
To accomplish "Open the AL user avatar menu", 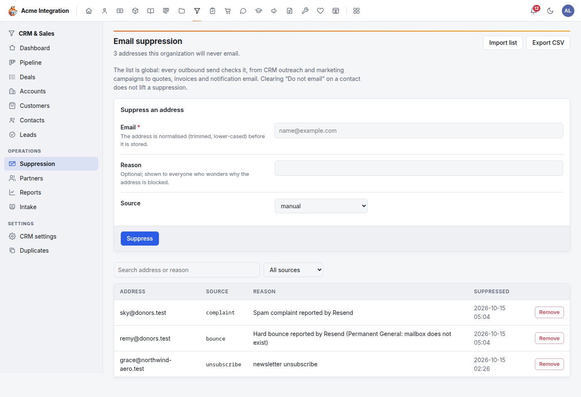I will click(x=568, y=11).
